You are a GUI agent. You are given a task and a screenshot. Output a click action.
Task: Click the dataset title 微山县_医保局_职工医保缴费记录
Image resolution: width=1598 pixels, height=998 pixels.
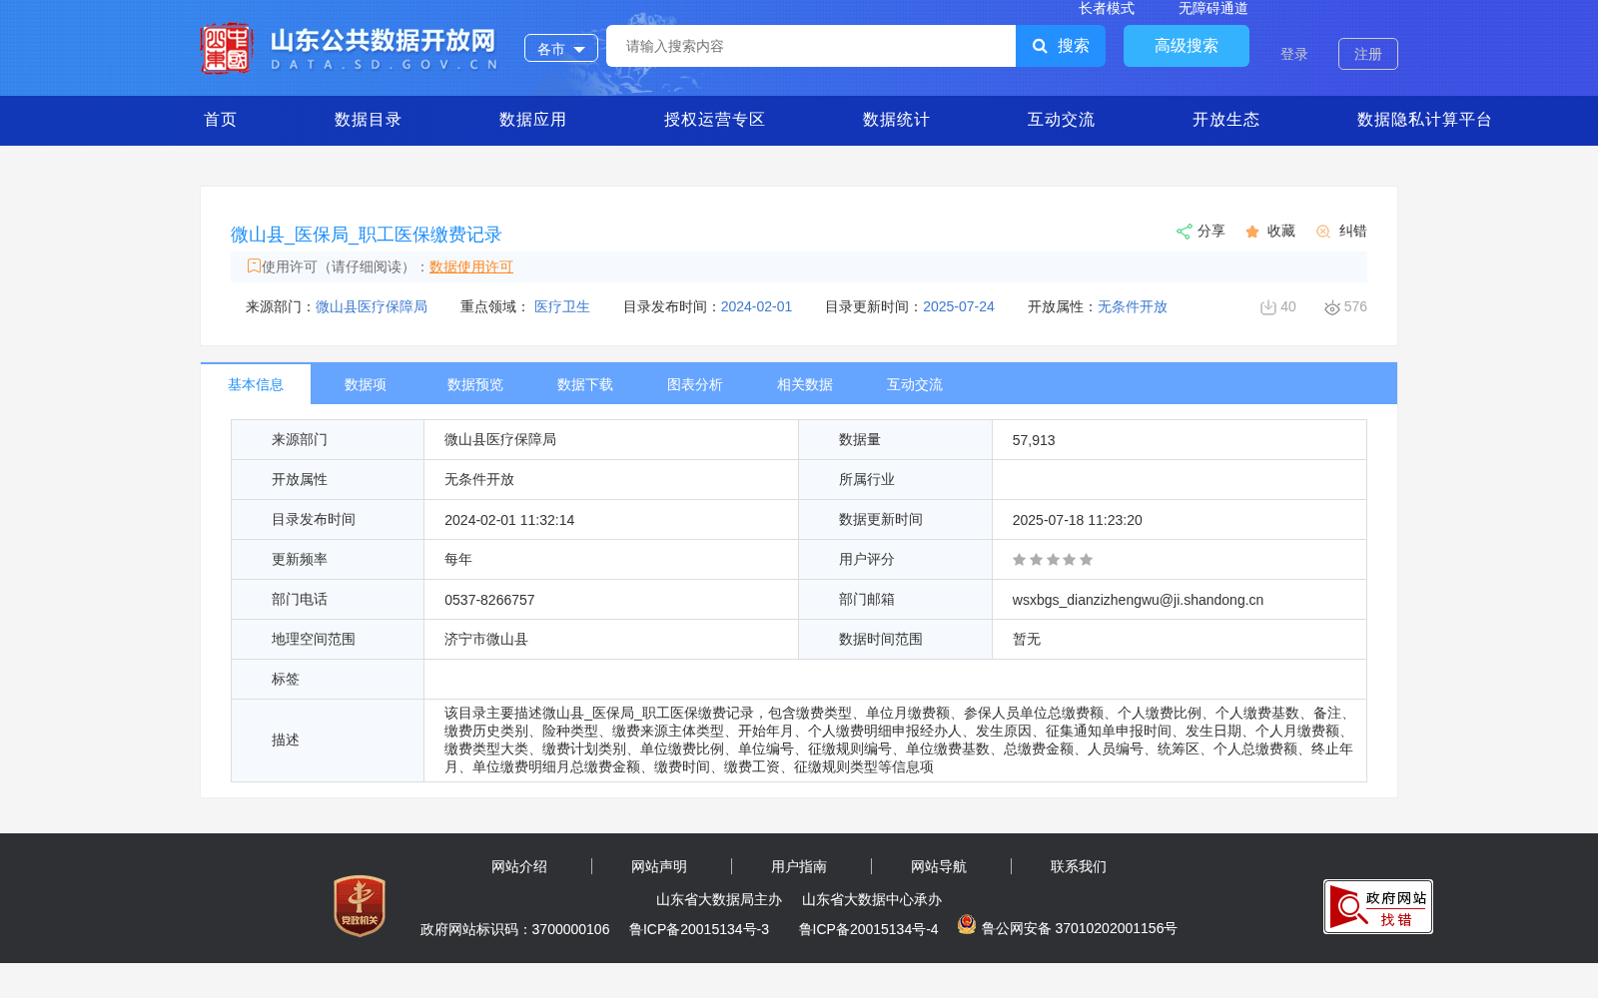point(367,235)
